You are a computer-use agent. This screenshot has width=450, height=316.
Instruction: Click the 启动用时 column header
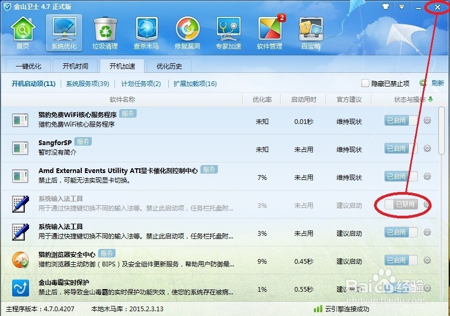[303, 100]
